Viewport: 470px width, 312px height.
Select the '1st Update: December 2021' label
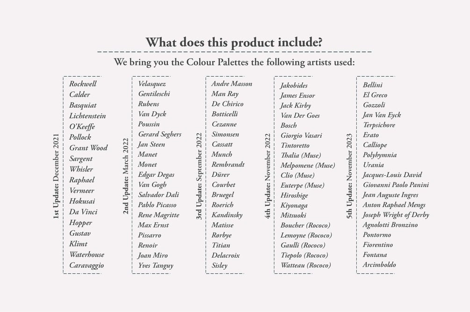(56, 176)
